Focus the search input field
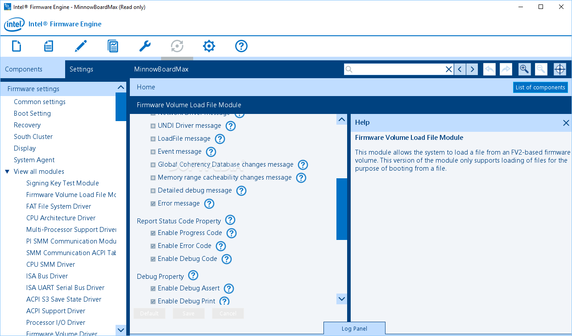The image size is (572, 336). [399, 69]
